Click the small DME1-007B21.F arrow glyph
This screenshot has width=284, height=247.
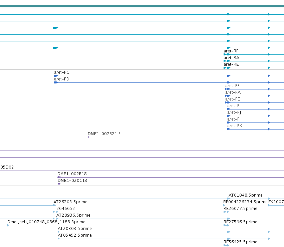88,137
